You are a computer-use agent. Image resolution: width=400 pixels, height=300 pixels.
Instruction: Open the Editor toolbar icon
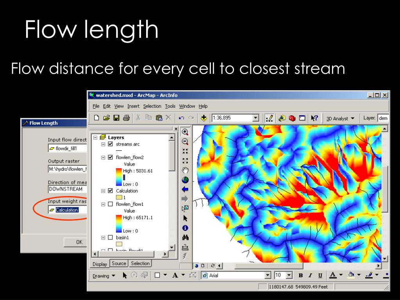coord(270,118)
